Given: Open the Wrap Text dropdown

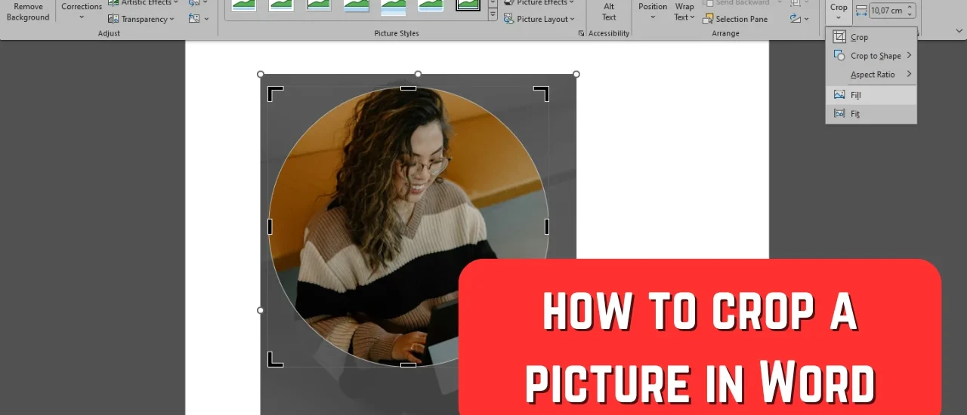Looking at the screenshot, I should pos(684,11).
